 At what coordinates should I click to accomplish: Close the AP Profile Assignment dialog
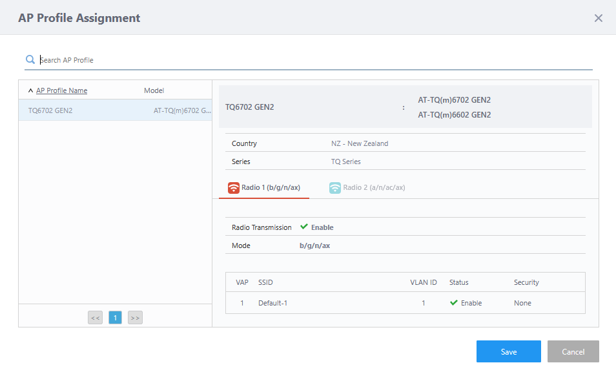[598, 18]
